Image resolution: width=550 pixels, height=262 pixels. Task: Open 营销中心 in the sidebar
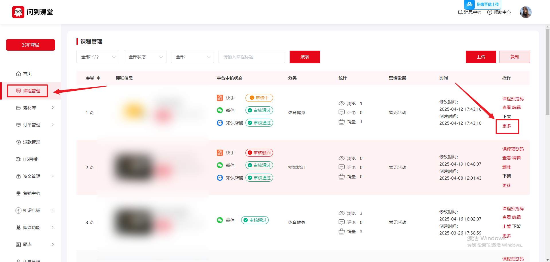32,193
